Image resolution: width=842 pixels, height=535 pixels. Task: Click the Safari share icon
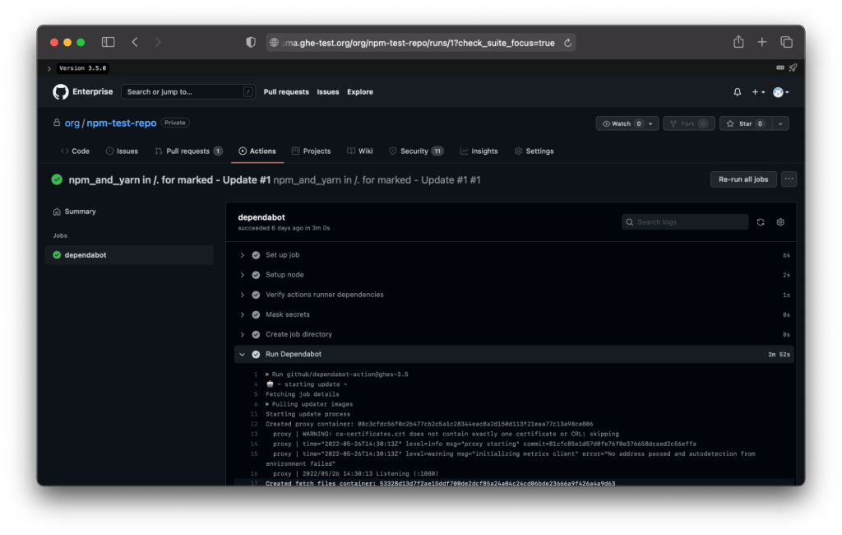pyautogui.click(x=738, y=41)
